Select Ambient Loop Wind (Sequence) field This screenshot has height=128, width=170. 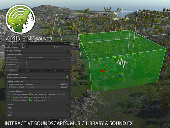(x=32, y=84)
